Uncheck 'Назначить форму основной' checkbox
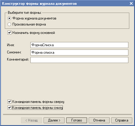This screenshot has width=135, height=126. coord(9,33)
